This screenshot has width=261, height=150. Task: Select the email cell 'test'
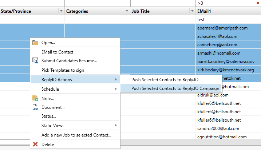point(228,20)
